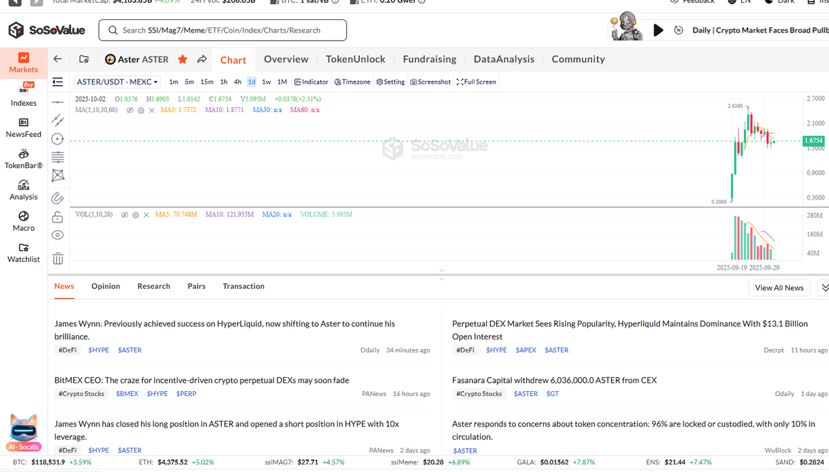
Task: Toggle visibility of all drawings
Action: tap(58, 235)
